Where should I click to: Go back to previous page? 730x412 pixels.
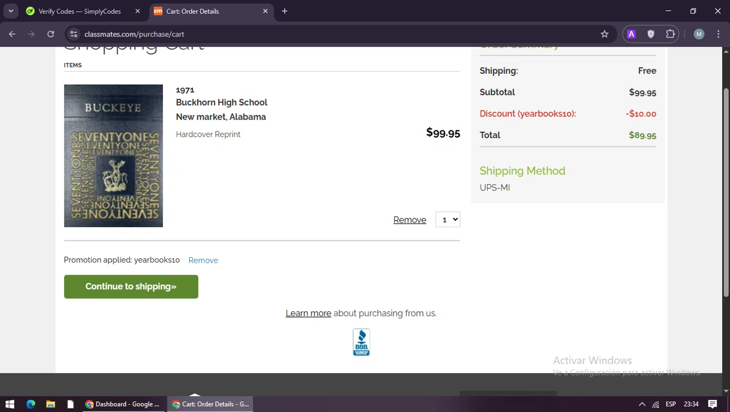click(12, 34)
